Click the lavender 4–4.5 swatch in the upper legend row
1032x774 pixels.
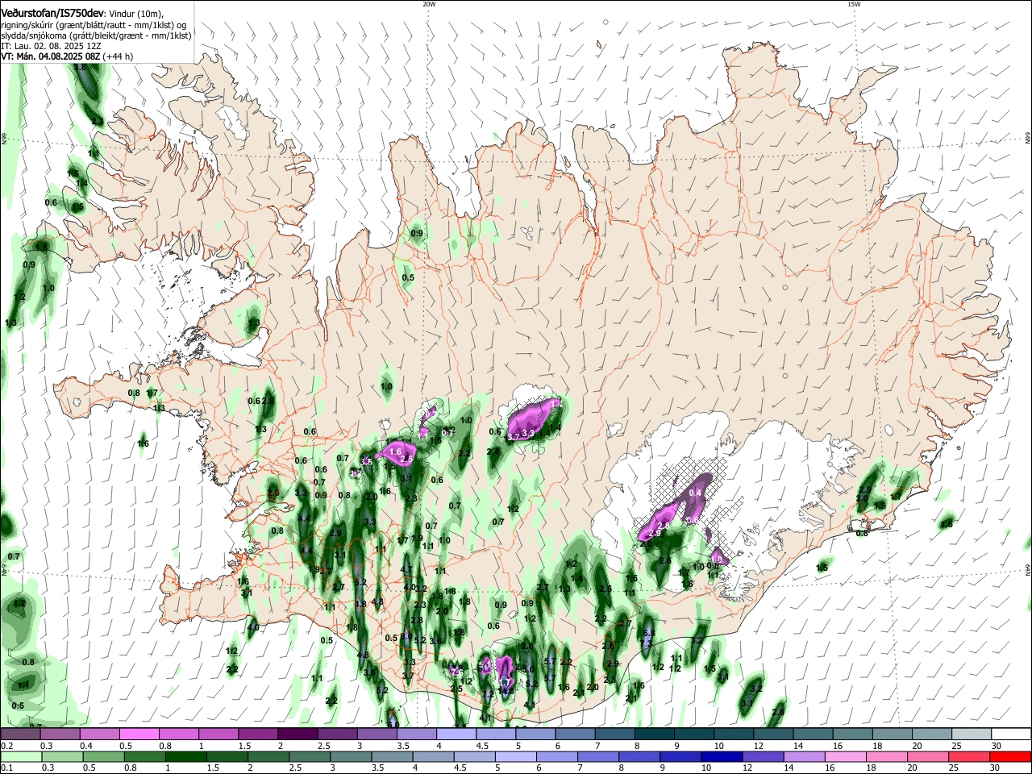[x=455, y=734]
